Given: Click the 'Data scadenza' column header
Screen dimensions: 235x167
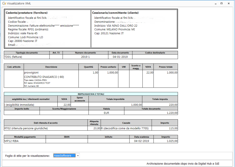Looking at the screenshot, I should click(x=141, y=137).
